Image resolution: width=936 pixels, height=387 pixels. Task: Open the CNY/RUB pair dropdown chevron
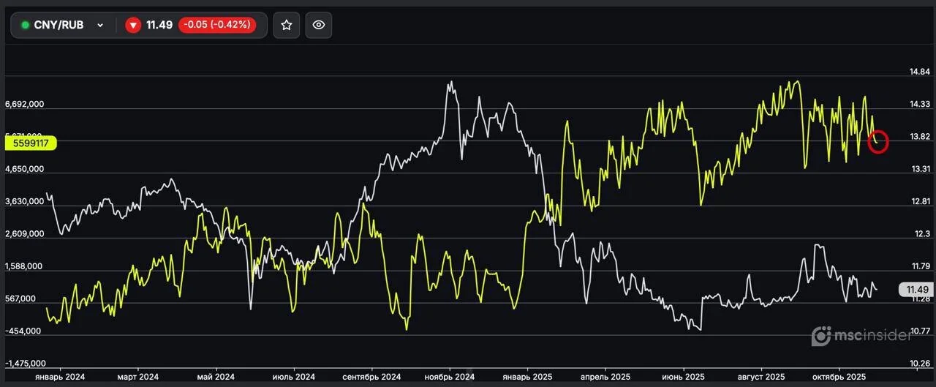[x=100, y=25]
